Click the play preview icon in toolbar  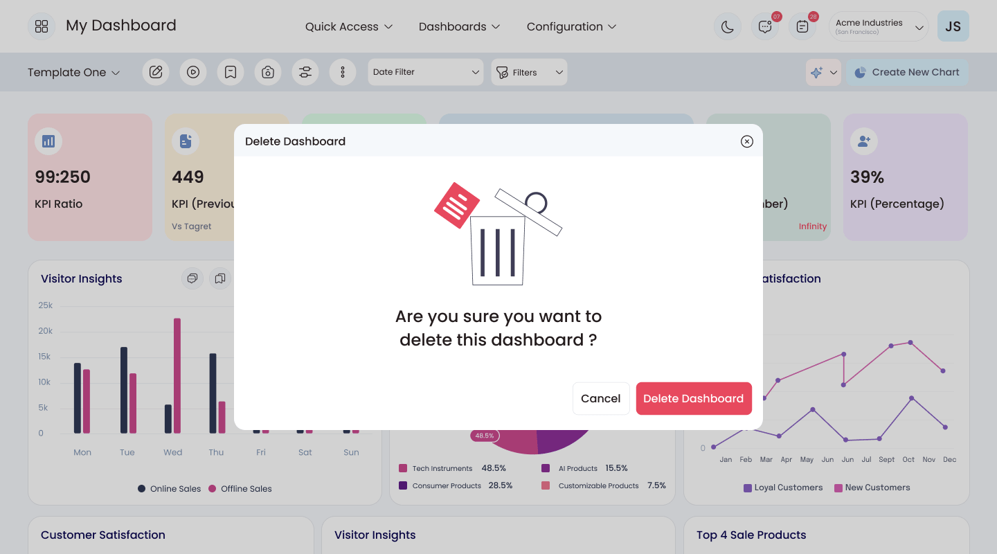coord(193,72)
